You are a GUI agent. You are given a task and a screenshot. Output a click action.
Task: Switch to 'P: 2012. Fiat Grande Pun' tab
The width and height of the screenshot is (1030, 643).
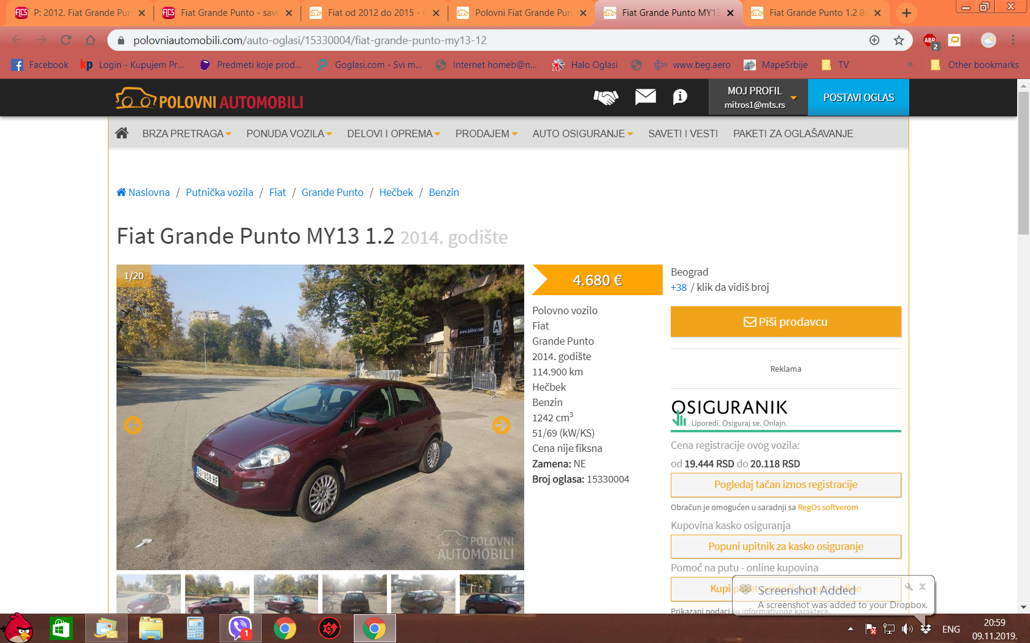[x=80, y=13]
